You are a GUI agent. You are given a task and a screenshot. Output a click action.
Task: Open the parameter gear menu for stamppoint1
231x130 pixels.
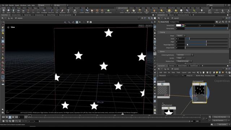tap(217, 22)
